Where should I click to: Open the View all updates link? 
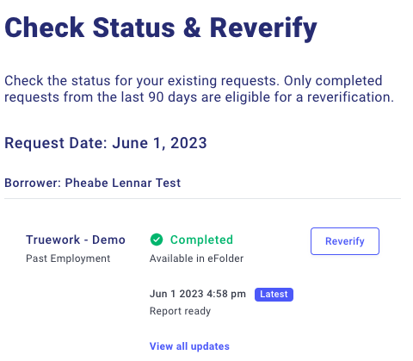[x=189, y=346]
